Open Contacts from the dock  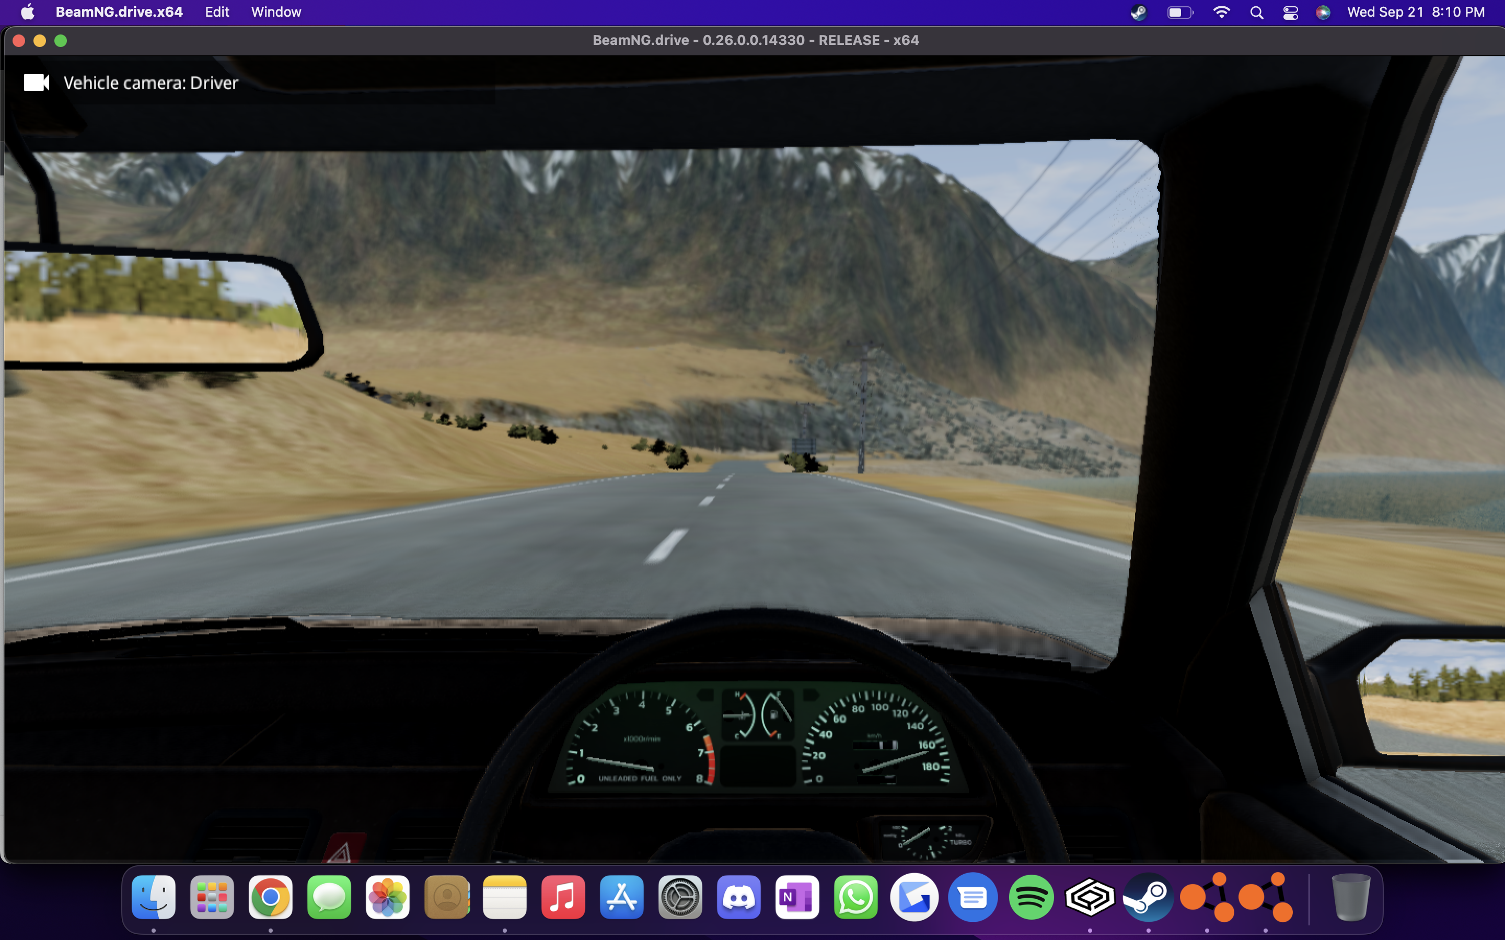pyautogui.click(x=446, y=897)
